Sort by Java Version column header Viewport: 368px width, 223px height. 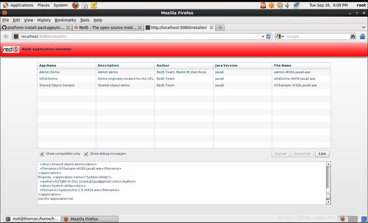coord(243,66)
